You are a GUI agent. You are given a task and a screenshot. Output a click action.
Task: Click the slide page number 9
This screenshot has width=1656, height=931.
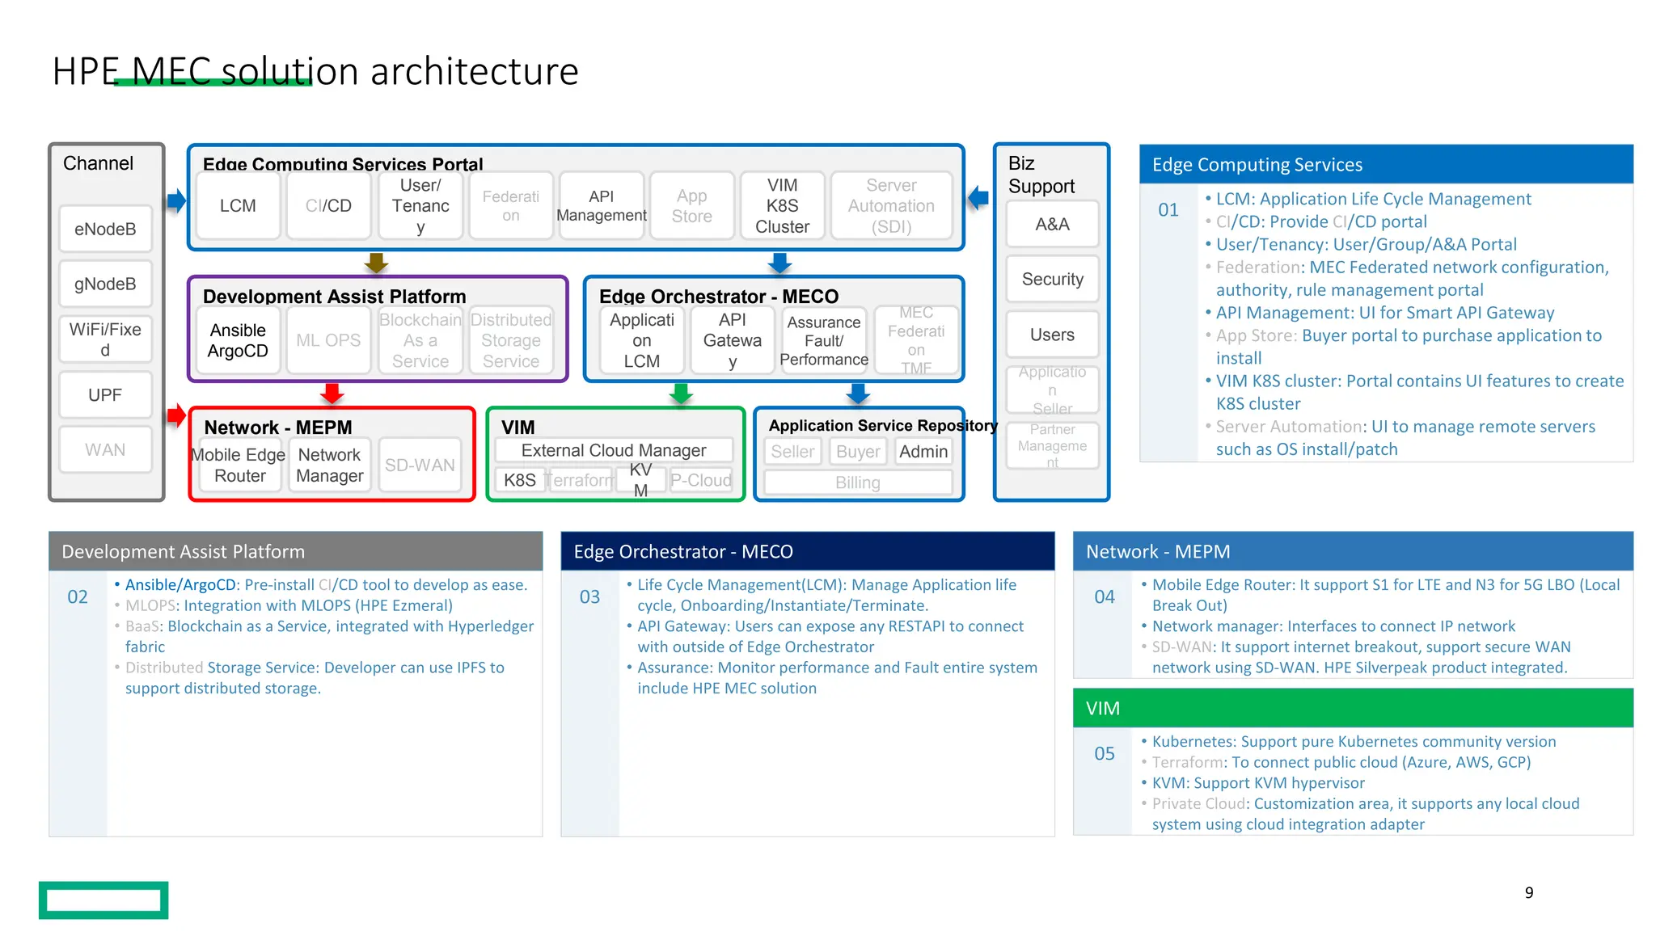coord(1528,892)
